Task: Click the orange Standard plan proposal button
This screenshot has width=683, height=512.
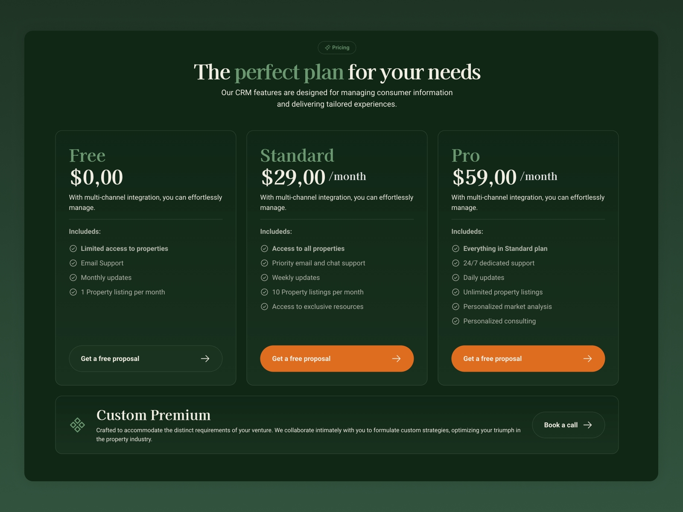Action: pyautogui.click(x=337, y=358)
